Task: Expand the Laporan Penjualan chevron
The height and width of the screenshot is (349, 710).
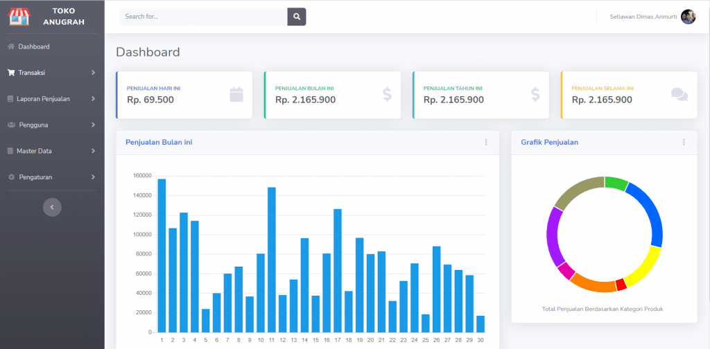Action: pyautogui.click(x=94, y=98)
